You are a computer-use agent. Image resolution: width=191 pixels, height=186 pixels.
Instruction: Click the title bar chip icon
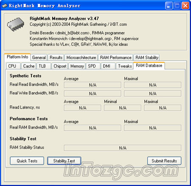5,6
